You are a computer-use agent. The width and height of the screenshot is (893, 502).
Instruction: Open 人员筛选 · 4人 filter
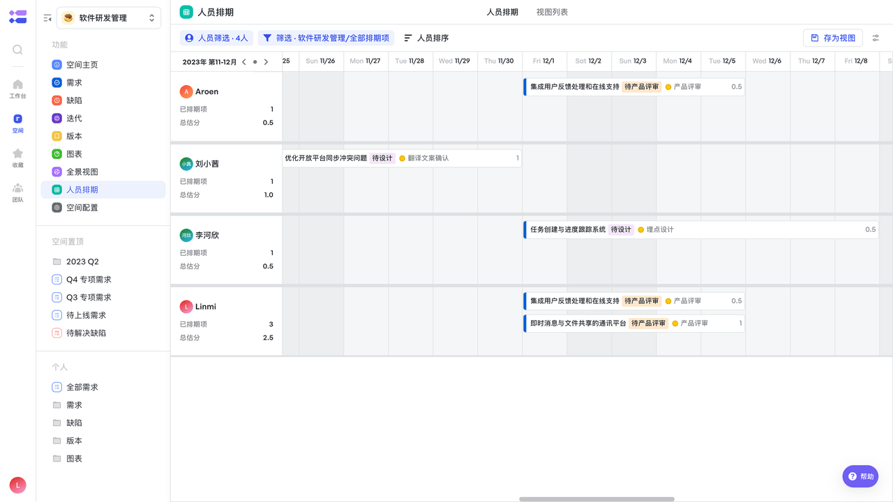(216, 38)
